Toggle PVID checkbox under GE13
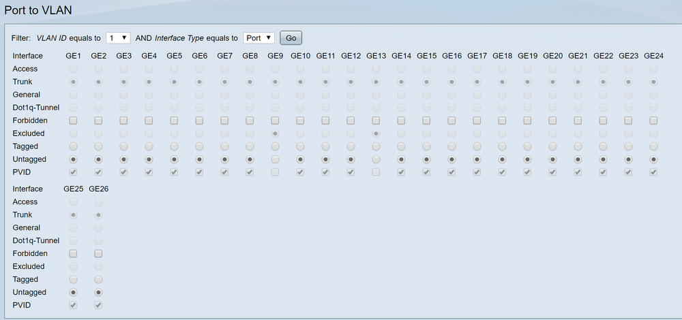 376,172
